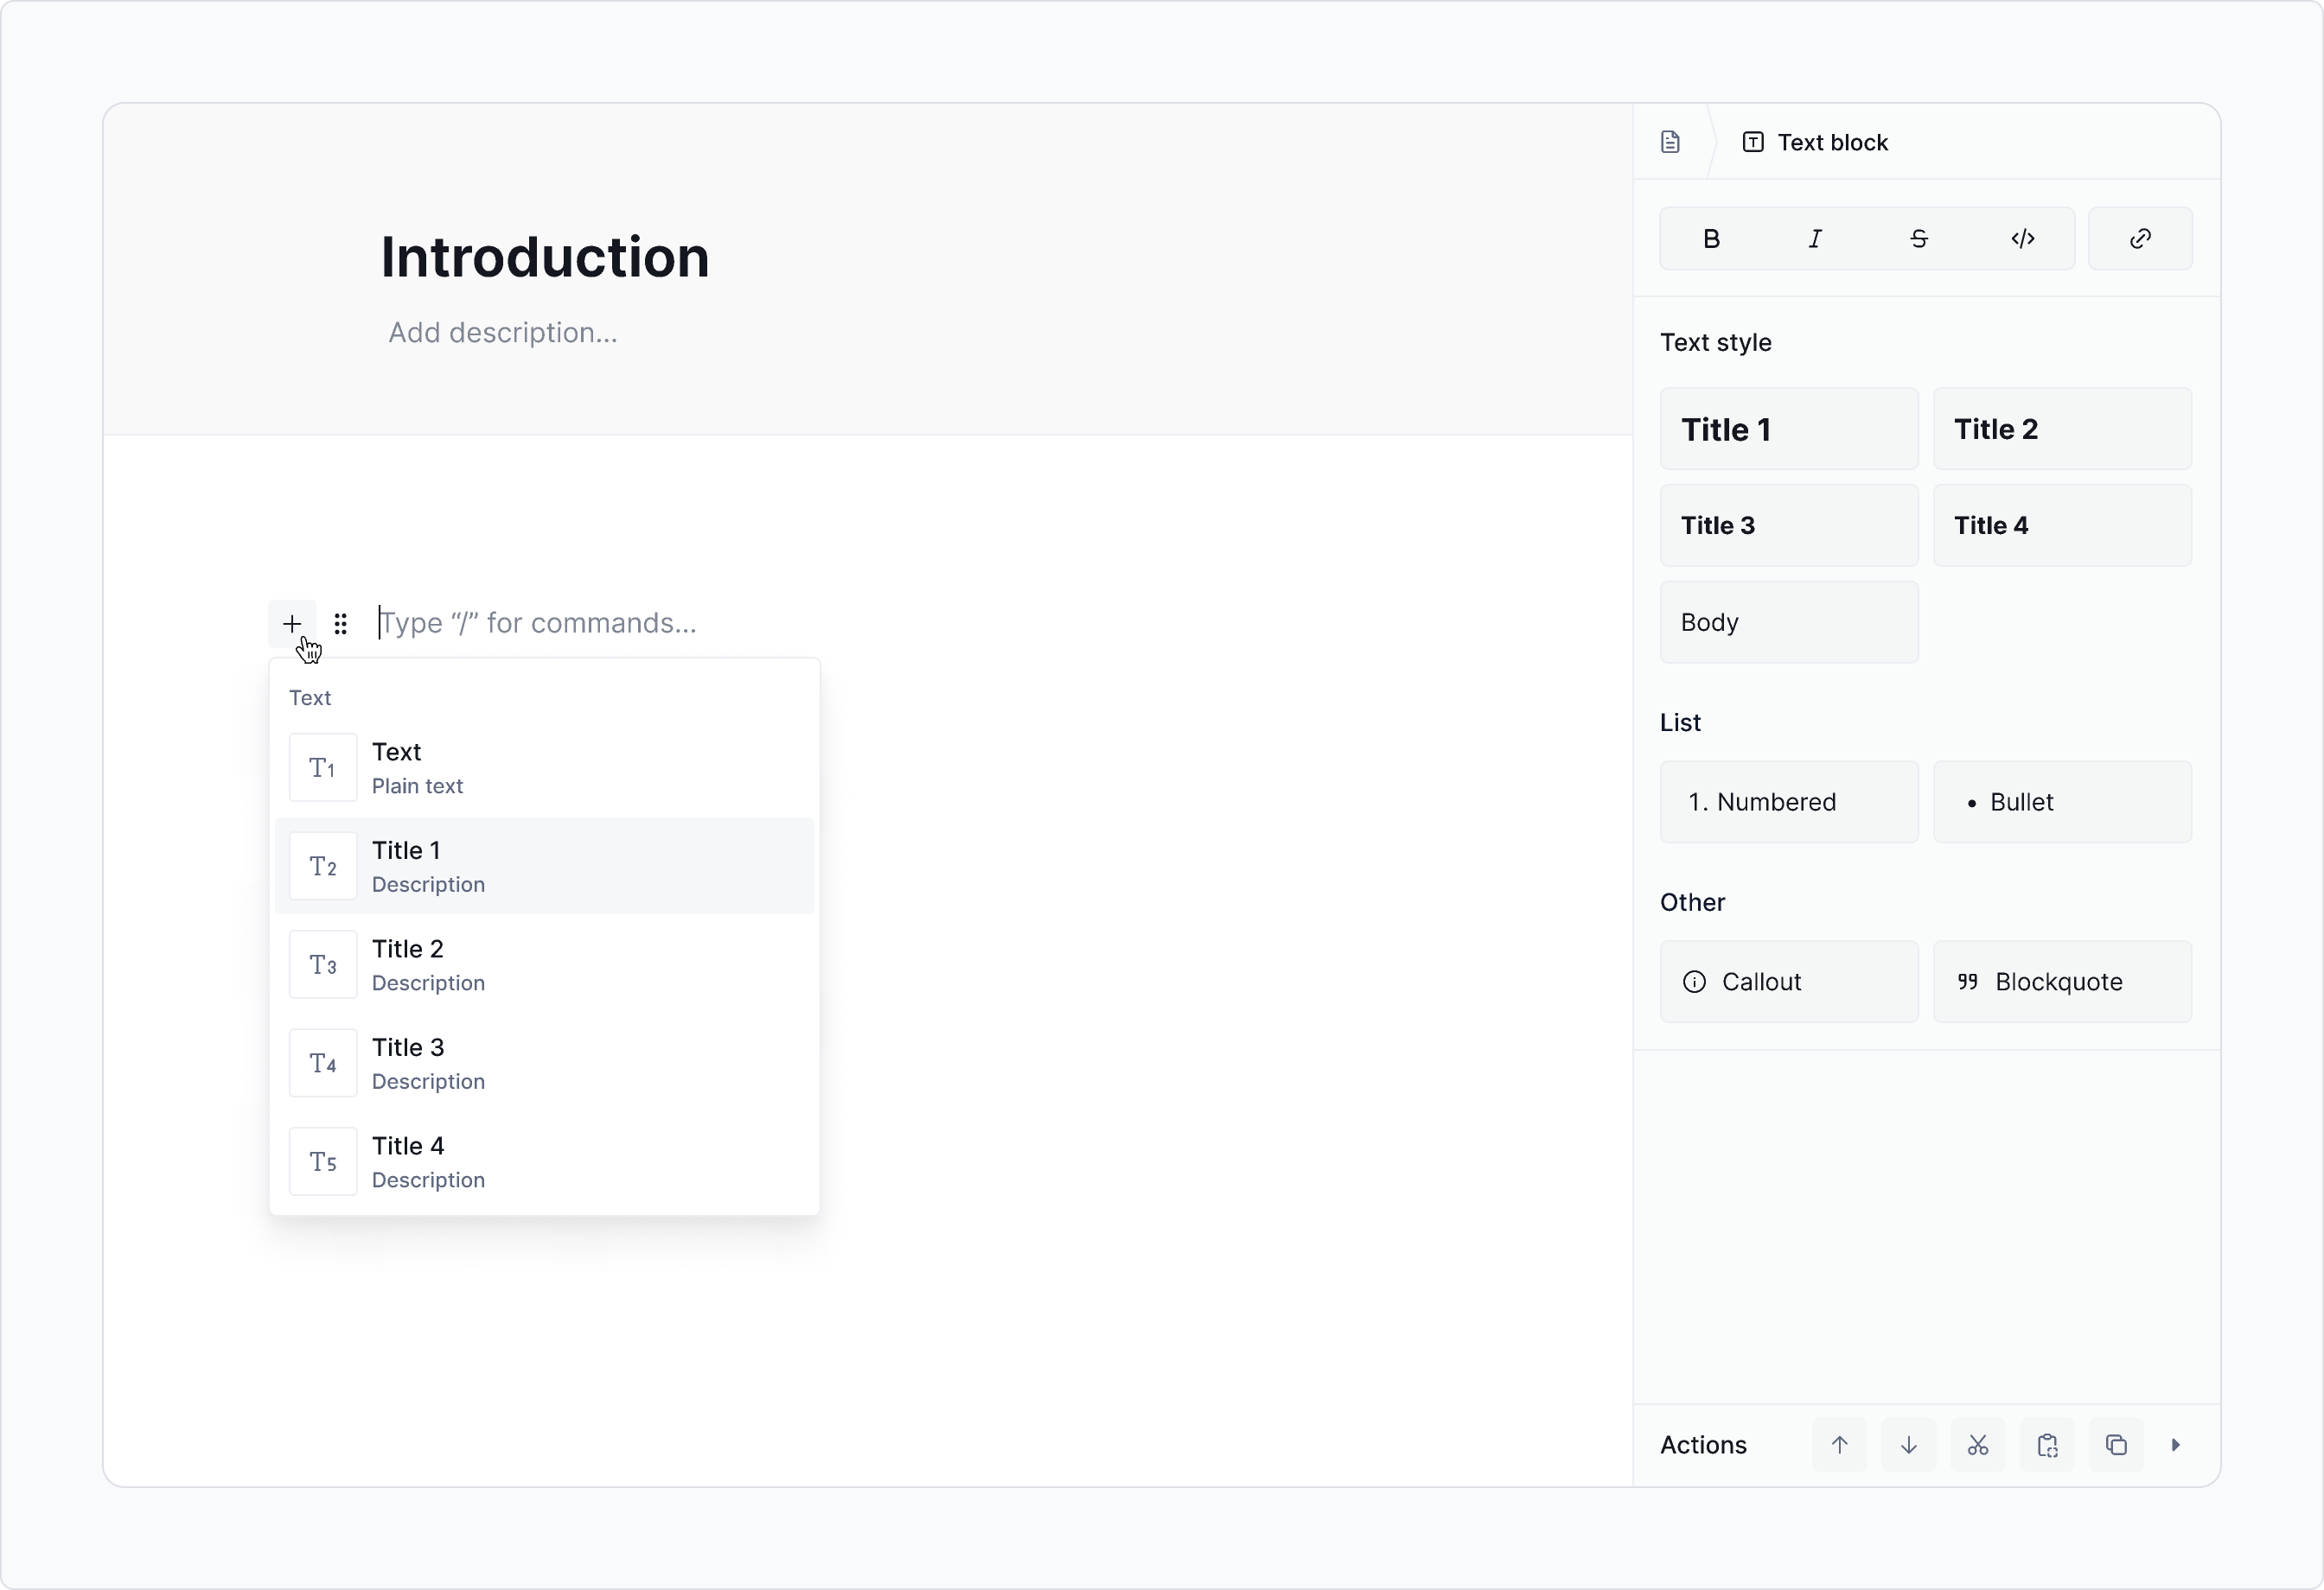The image size is (2324, 1590).
Task: Choose Plain text in the command menu
Action: pyautogui.click(x=545, y=766)
